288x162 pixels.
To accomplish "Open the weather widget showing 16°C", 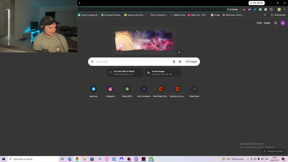I will click(233, 159).
